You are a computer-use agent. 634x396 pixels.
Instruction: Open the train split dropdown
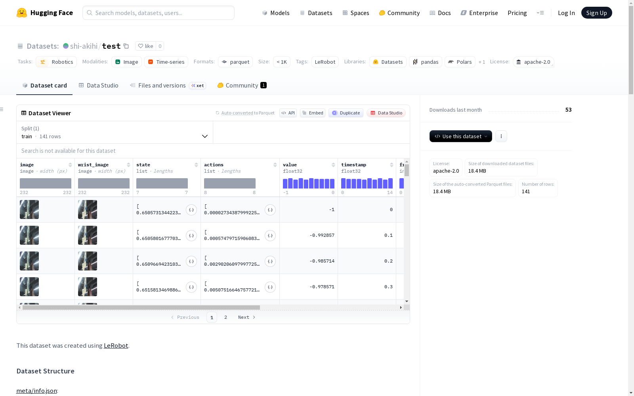(x=115, y=132)
